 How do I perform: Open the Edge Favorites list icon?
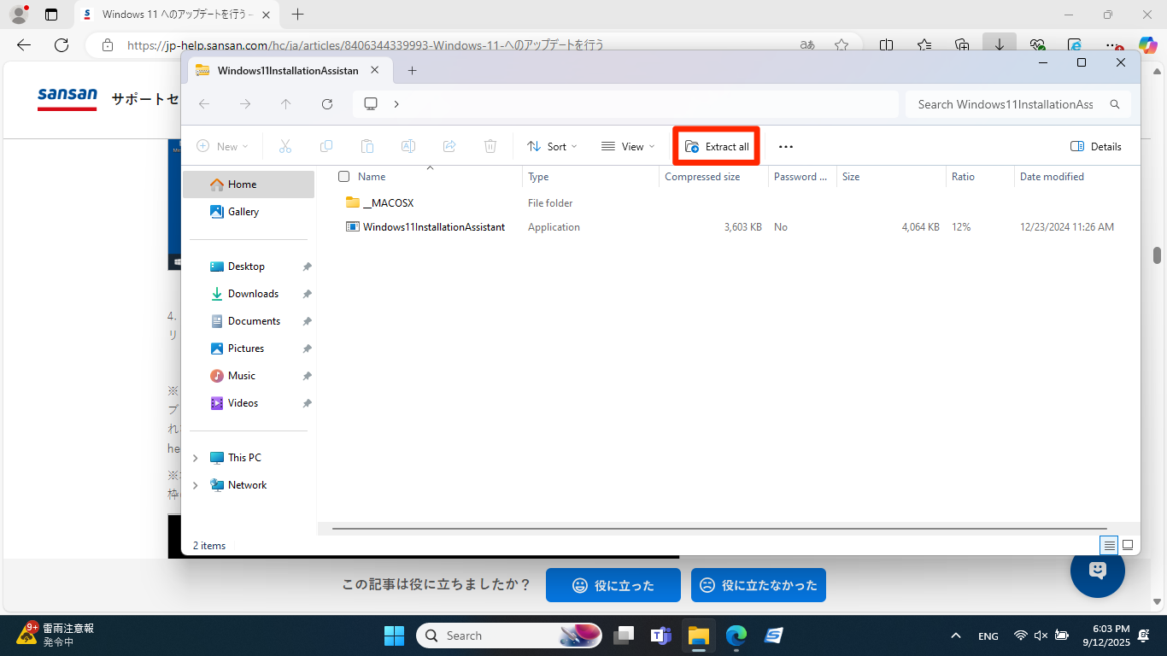tap(924, 45)
